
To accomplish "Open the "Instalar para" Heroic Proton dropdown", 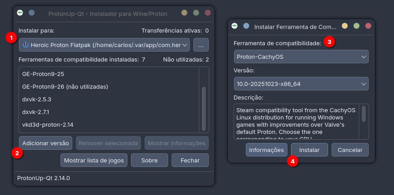I will (x=104, y=45).
